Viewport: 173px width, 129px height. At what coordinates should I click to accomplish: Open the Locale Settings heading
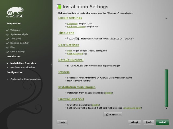[x=70, y=18]
